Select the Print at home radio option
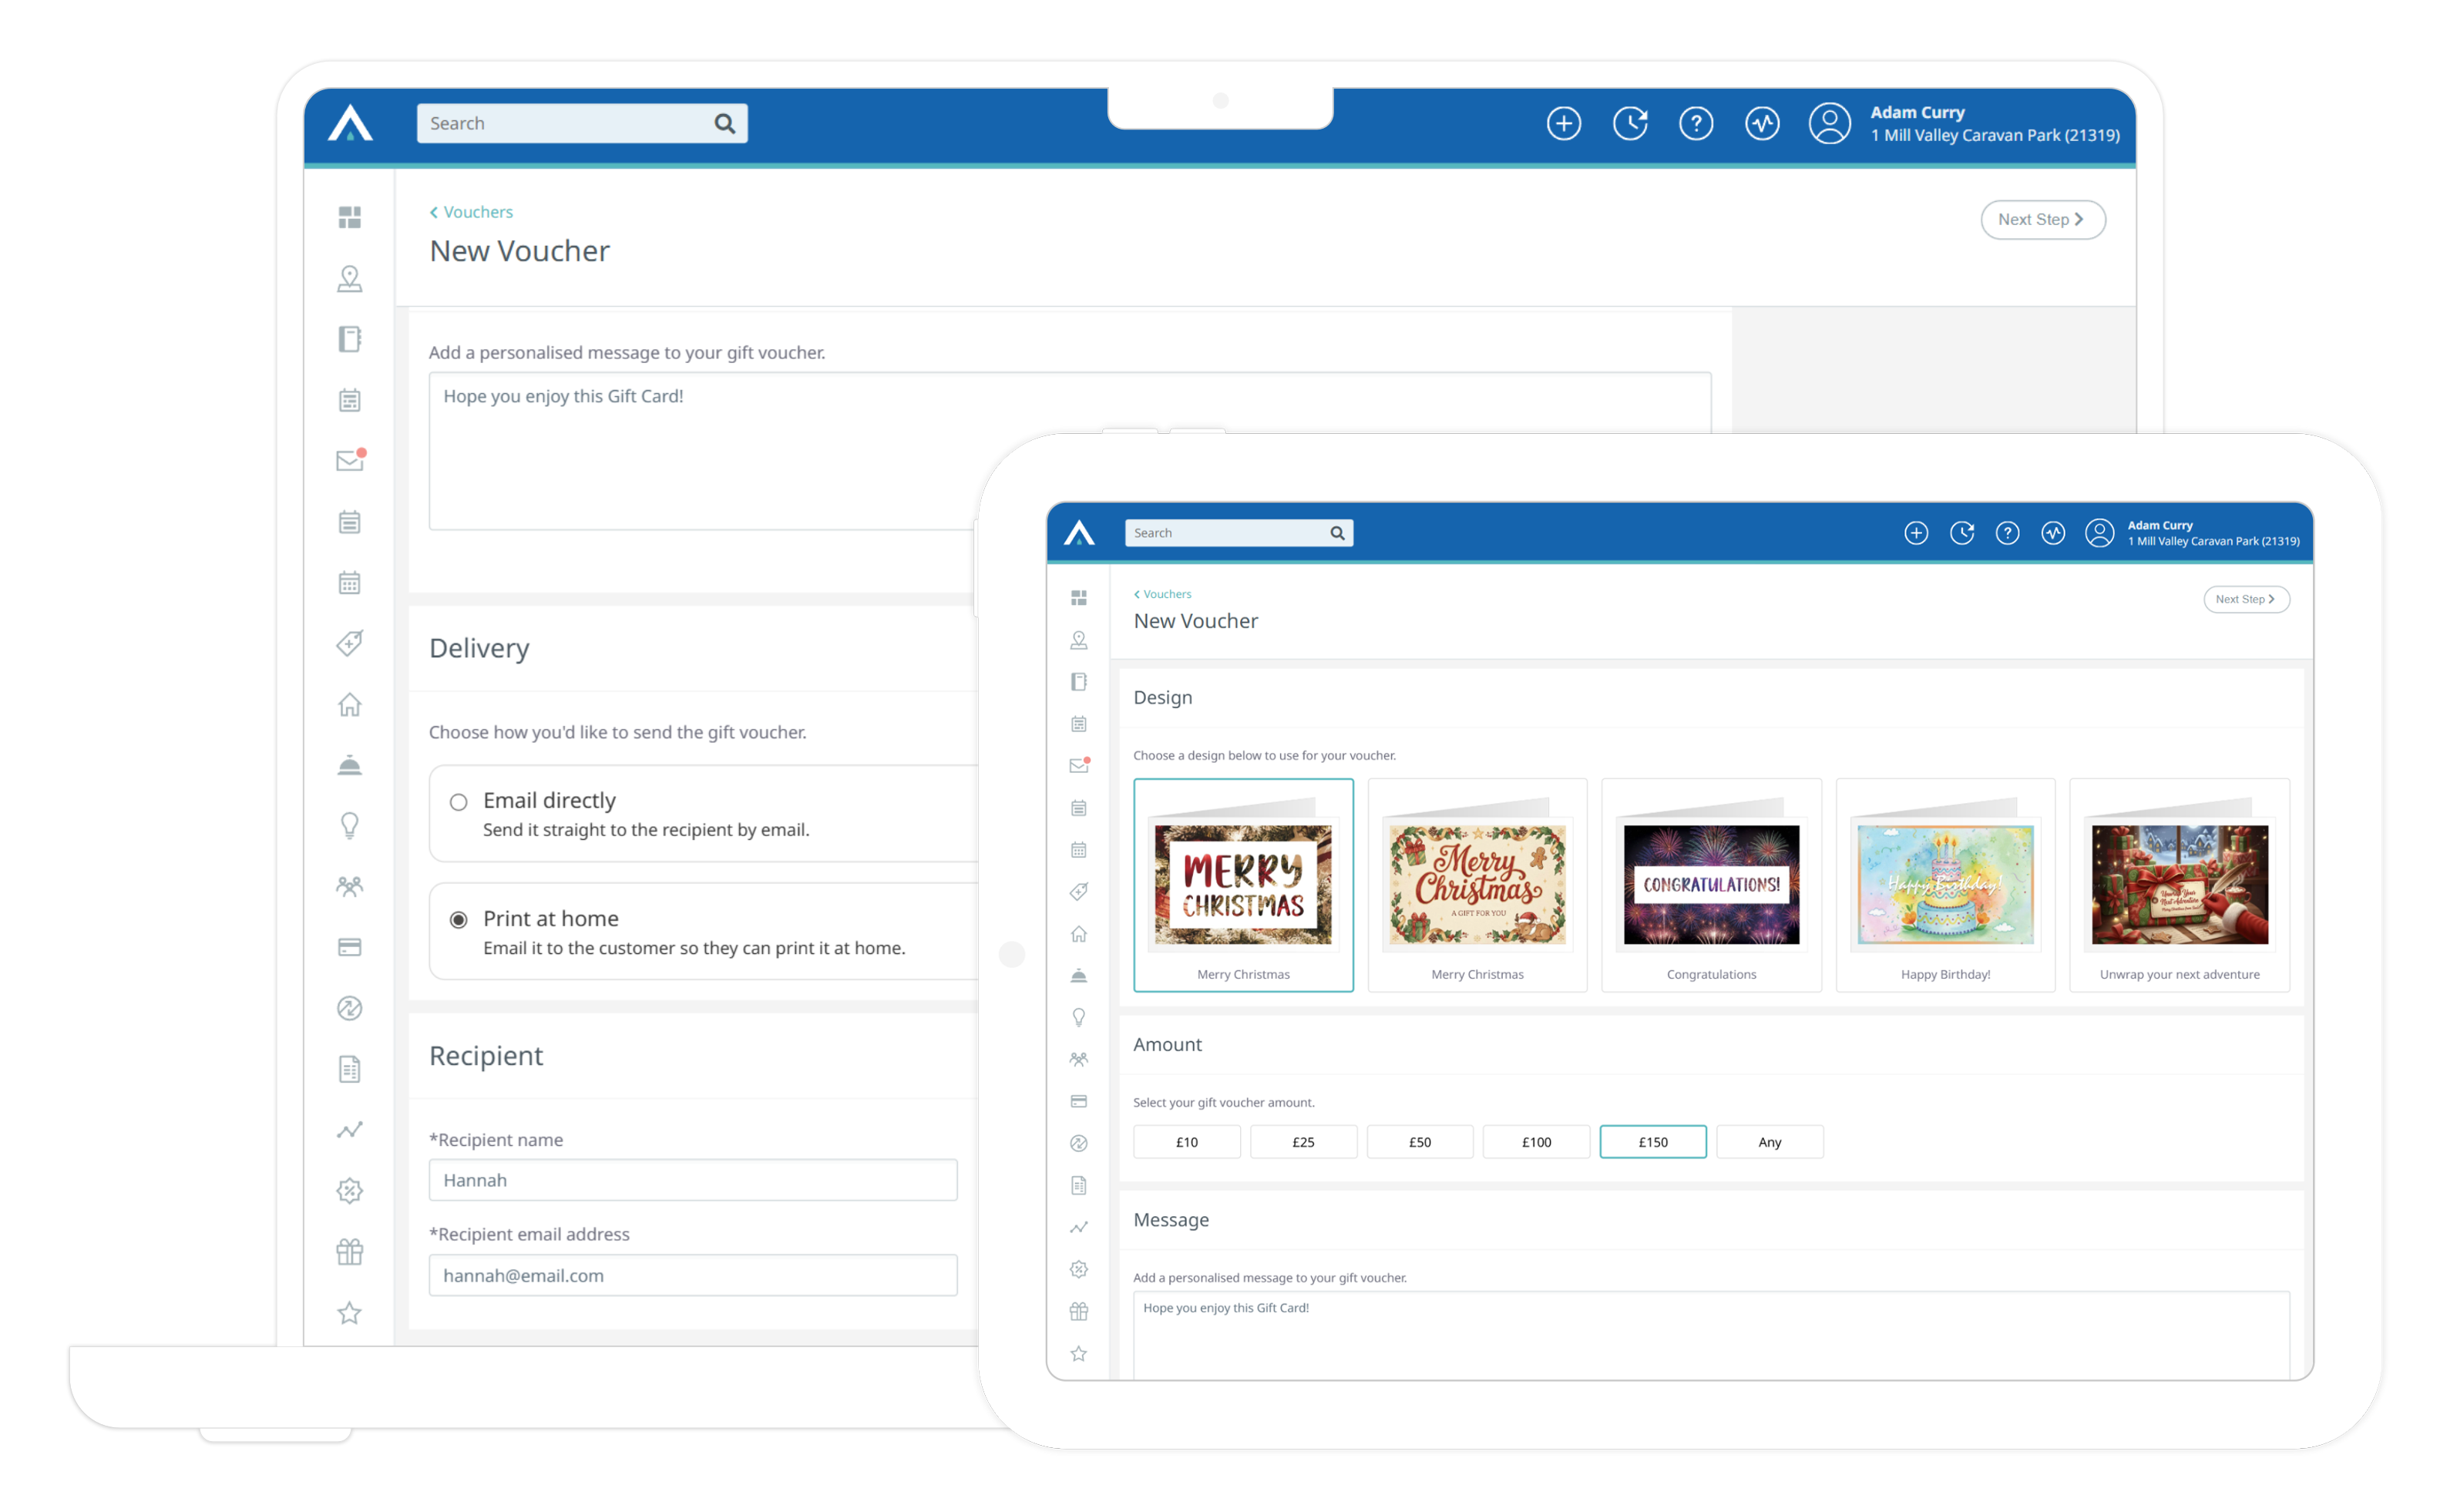This screenshot has width=2457, height=1512. (x=458, y=919)
